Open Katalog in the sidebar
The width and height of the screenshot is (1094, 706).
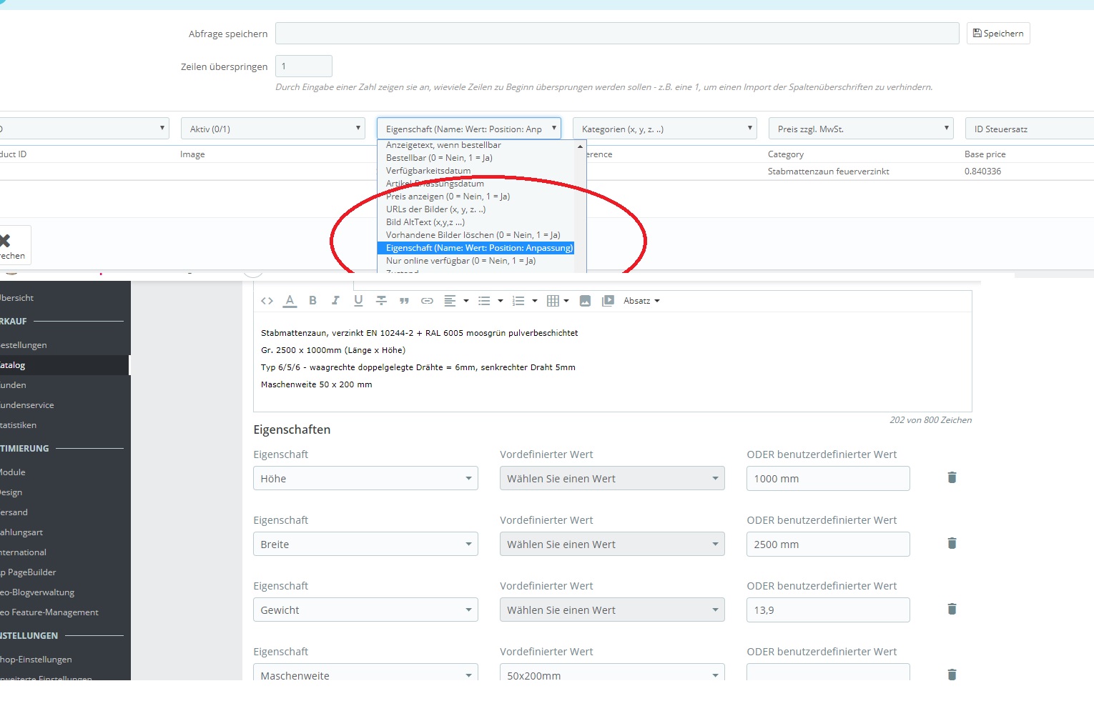coord(13,365)
